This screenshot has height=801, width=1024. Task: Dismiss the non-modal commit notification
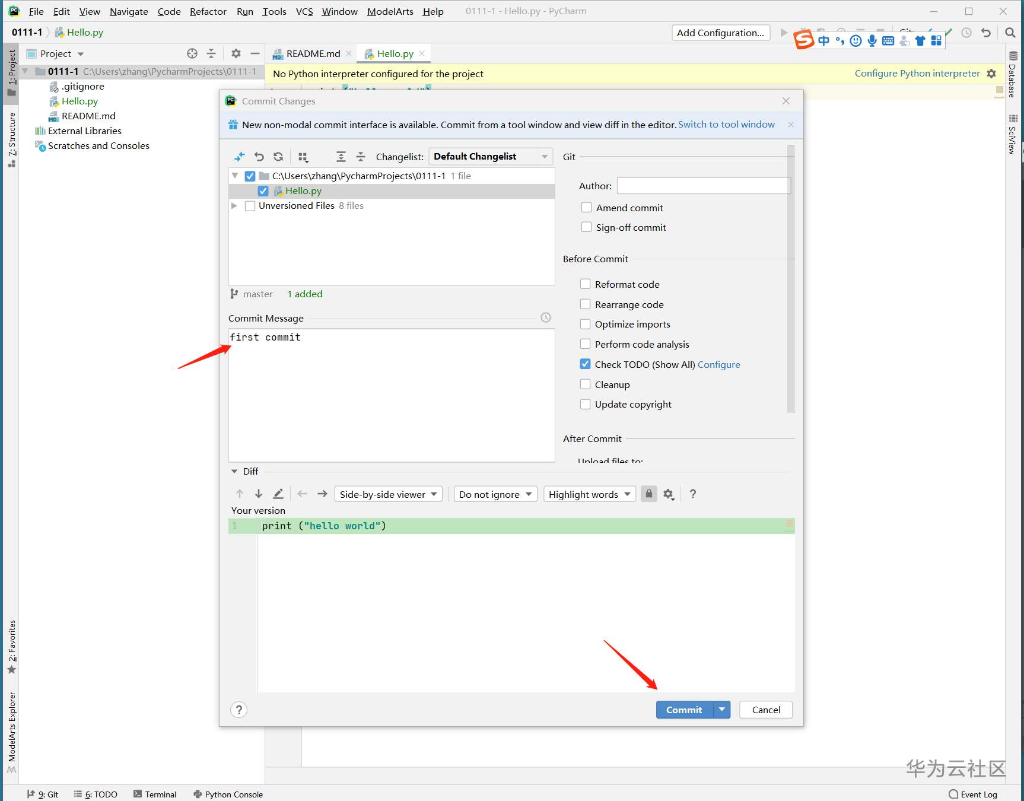[791, 125]
